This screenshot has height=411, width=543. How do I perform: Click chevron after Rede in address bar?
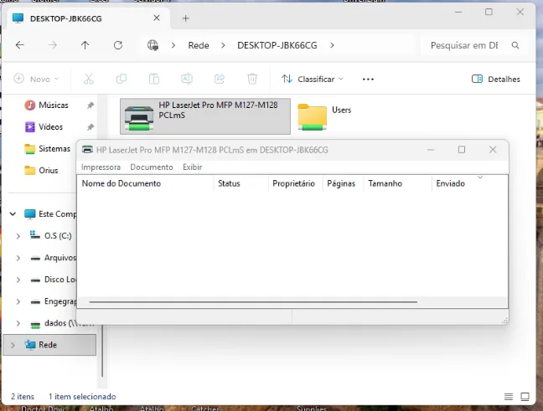coord(223,45)
